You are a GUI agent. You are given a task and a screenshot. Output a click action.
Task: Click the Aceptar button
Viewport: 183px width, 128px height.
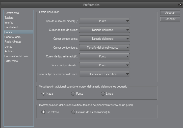pos(170,13)
